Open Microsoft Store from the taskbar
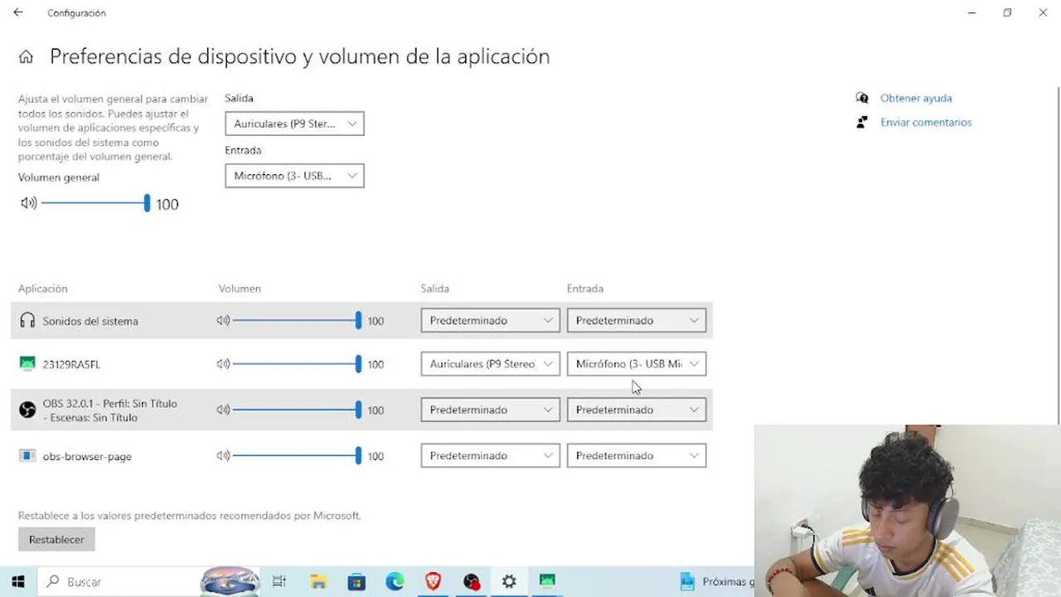 pyautogui.click(x=356, y=581)
